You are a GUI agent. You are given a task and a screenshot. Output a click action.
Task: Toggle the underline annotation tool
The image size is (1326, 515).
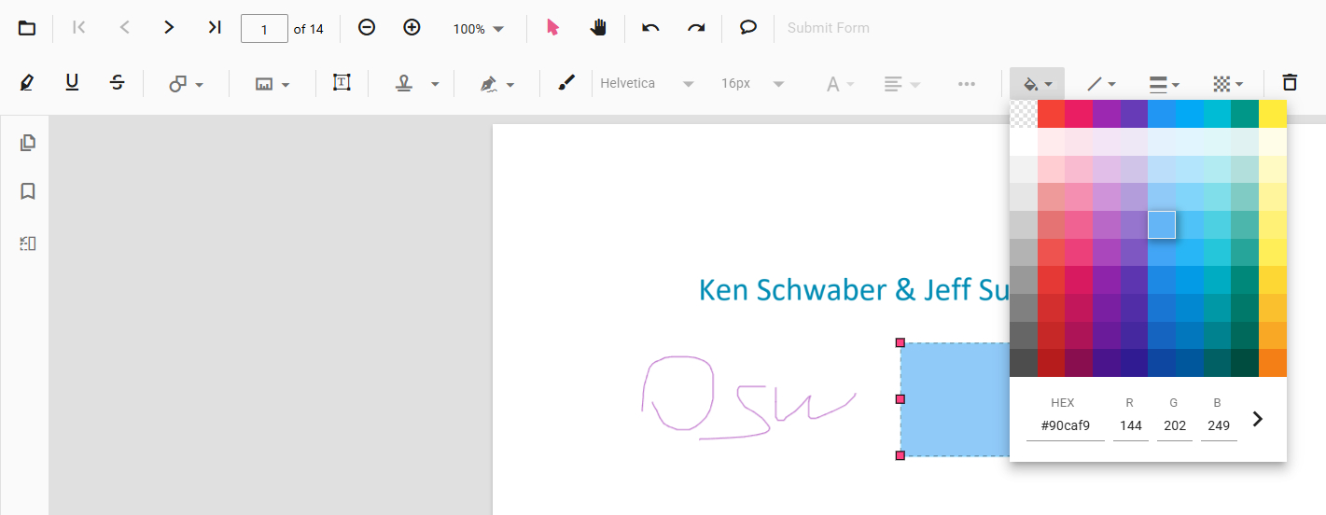(x=72, y=83)
